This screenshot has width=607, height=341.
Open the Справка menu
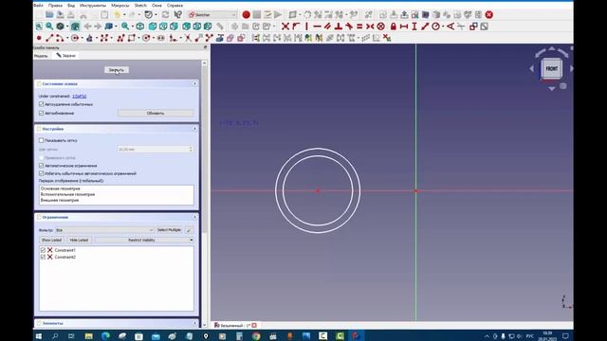point(175,6)
